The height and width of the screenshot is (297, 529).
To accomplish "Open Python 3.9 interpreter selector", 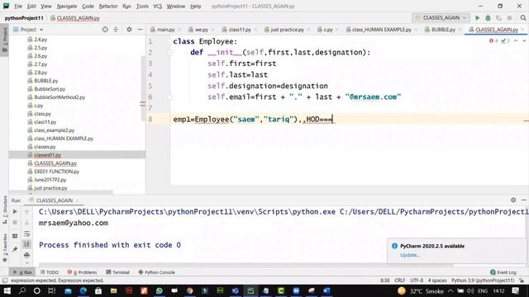I will pyautogui.click(x=483, y=280).
